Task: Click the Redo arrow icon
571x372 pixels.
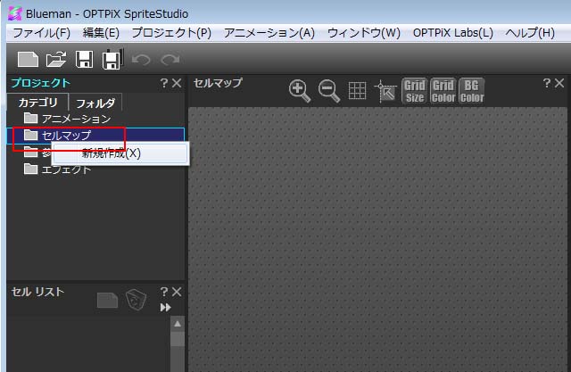Action: coord(170,60)
